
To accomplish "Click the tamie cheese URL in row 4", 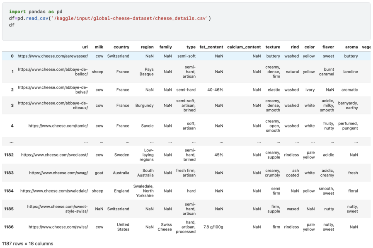I will (x=58, y=126).
